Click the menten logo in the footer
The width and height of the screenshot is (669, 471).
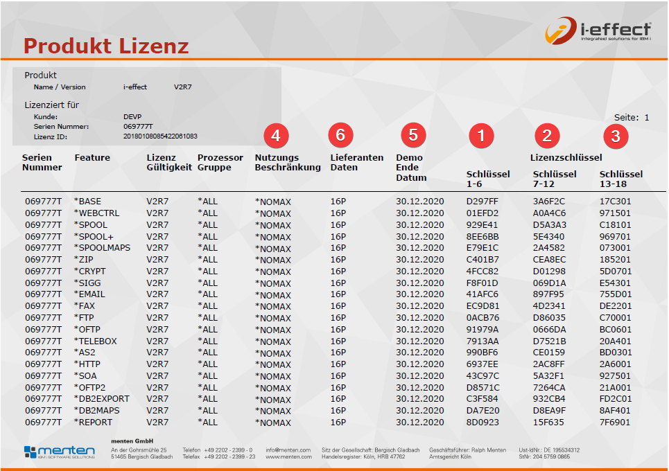click(x=60, y=452)
